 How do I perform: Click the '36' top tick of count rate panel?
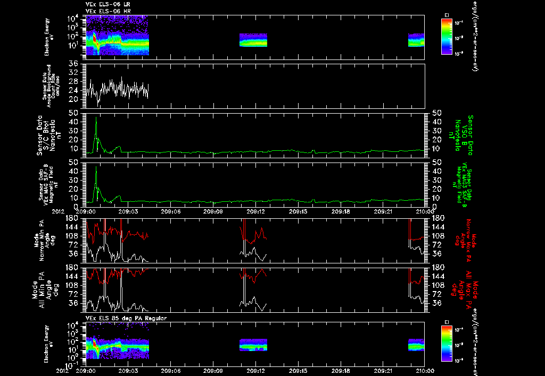[x=73, y=64]
